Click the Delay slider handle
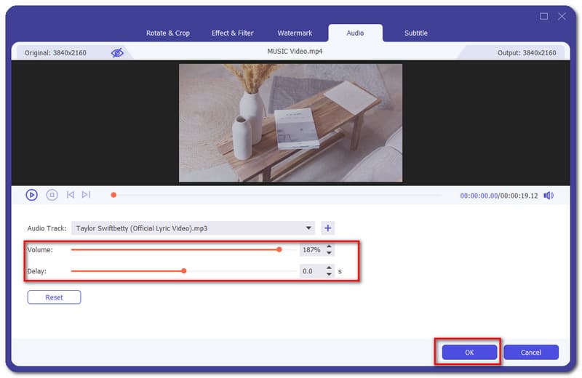 pyautogui.click(x=184, y=271)
